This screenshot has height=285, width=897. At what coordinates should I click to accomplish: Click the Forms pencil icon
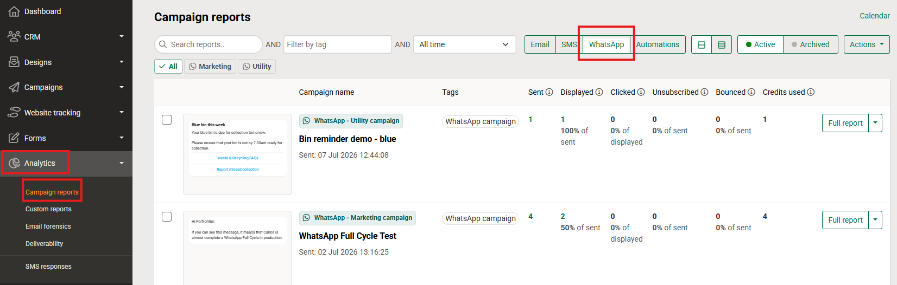click(x=14, y=138)
